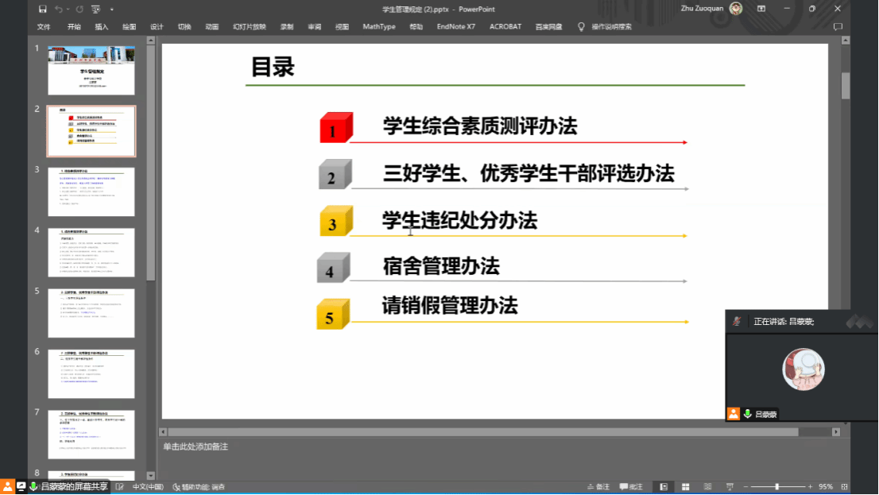This screenshot has width=879, height=495.
Task: Open the 插入 (Insert) ribbon tab
Action: [x=102, y=26]
